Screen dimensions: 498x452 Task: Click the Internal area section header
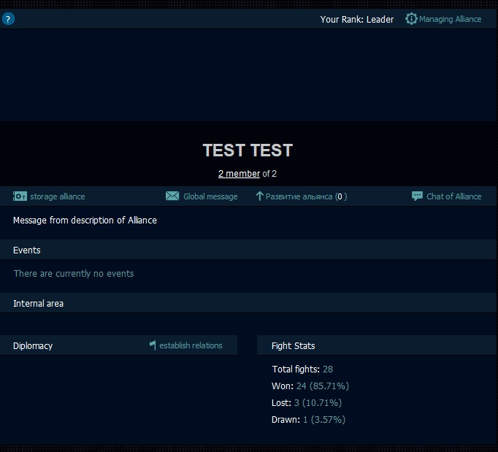click(x=38, y=304)
